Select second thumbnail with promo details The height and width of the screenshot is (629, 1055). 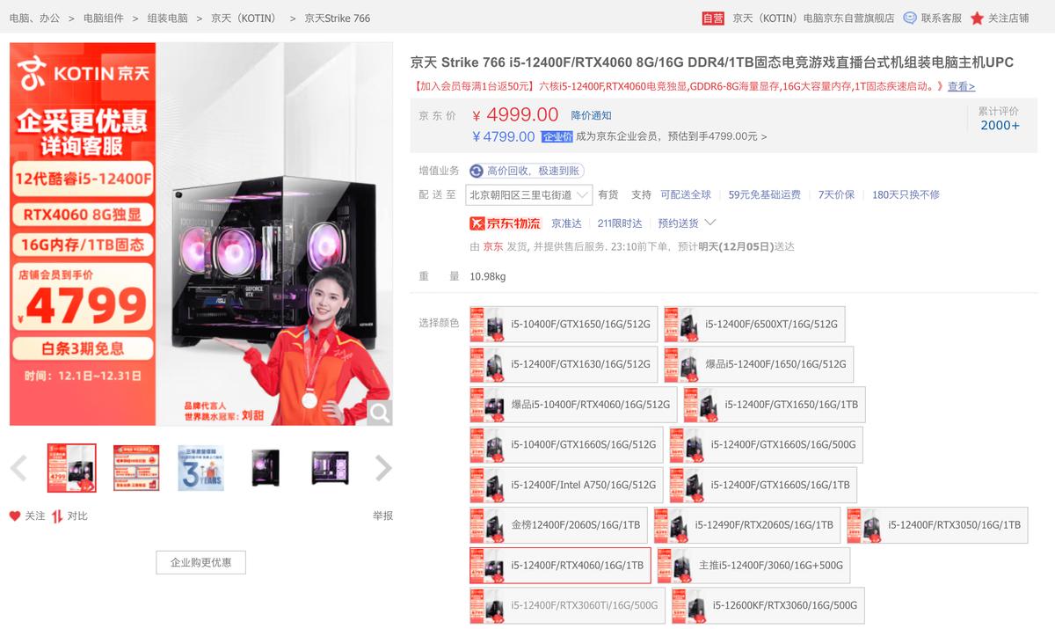coord(136,468)
